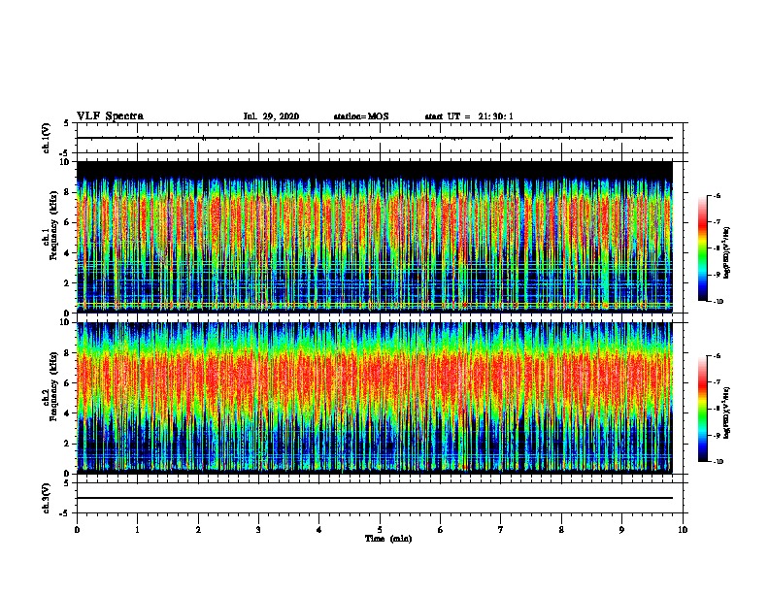Click the date label "Jul 29, 2020"
The width and height of the screenshot is (769, 594).
271,116
